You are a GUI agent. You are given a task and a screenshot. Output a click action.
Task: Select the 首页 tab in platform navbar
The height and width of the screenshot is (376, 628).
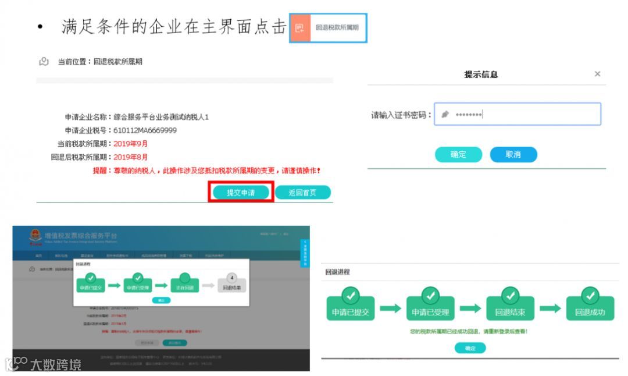39,256
